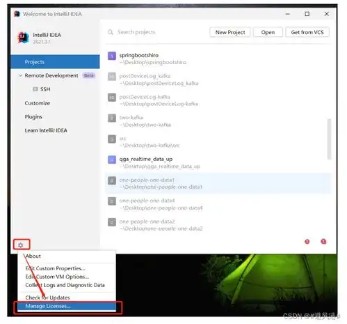The width and height of the screenshot is (347, 324).
Task: Open the Plugins section
Action: pos(33,116)
